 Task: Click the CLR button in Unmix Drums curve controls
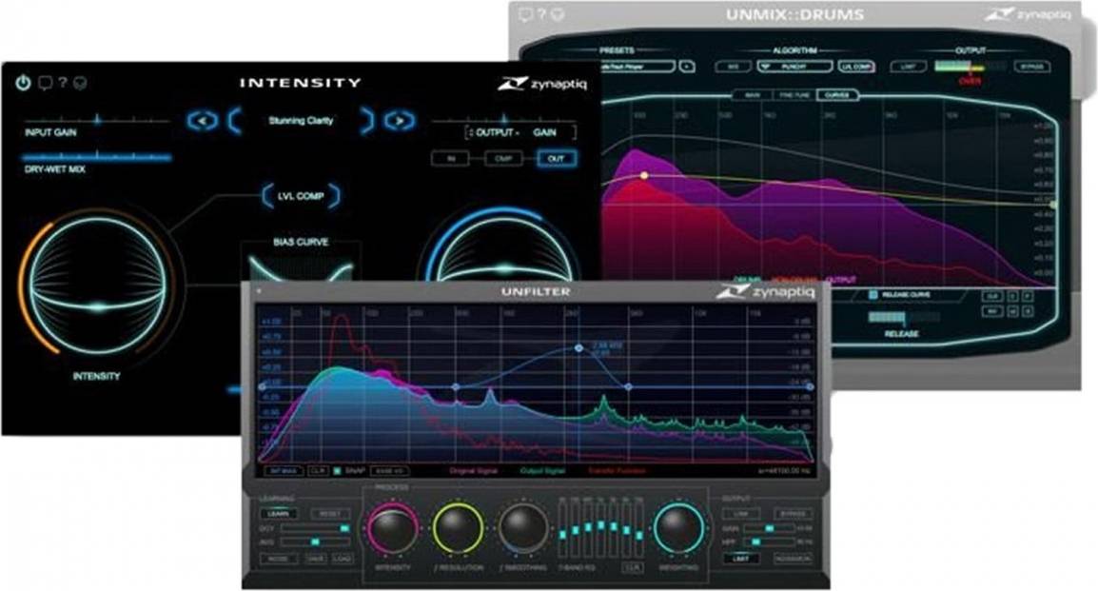click(x=991, y=296)
